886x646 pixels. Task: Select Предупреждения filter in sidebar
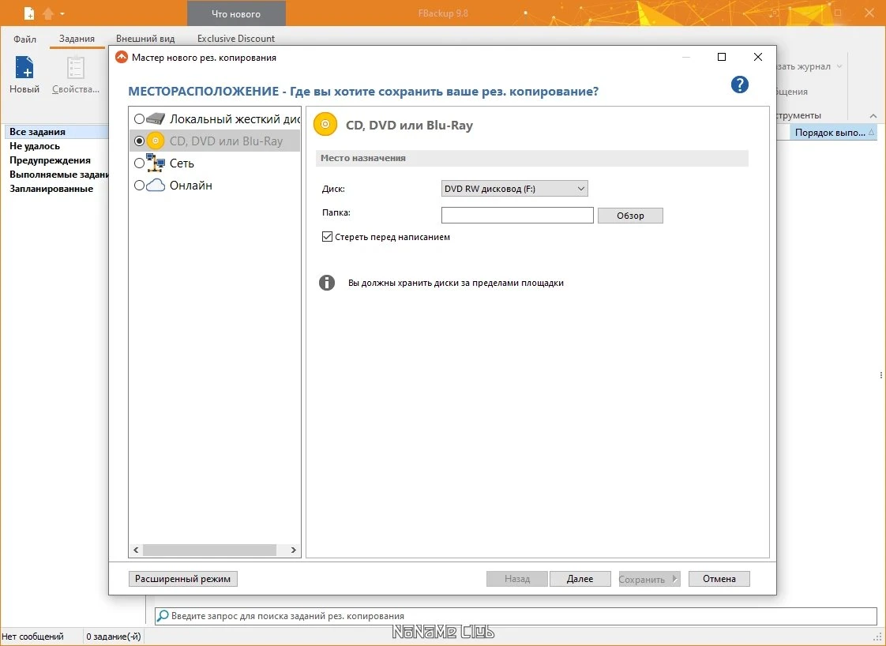click(50, 160)
